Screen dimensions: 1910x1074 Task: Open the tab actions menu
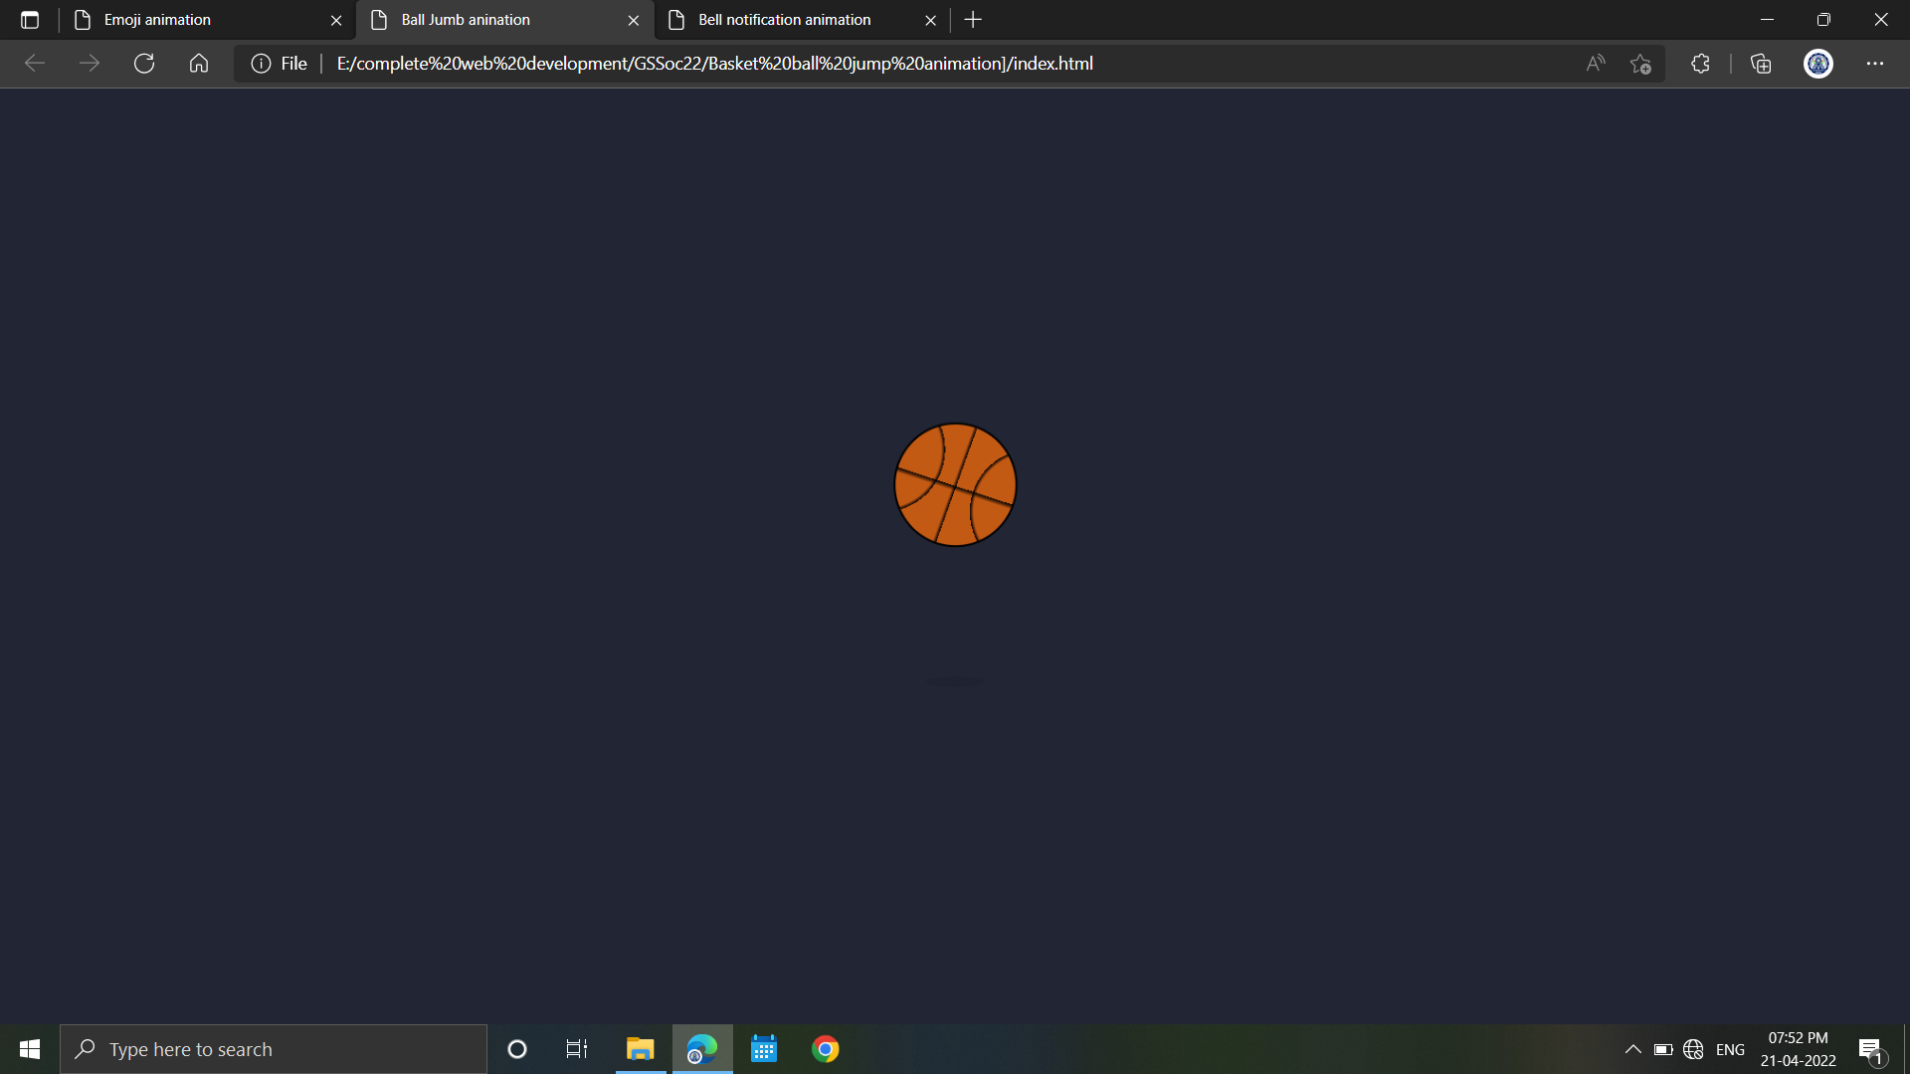click(x=30, y=19)
